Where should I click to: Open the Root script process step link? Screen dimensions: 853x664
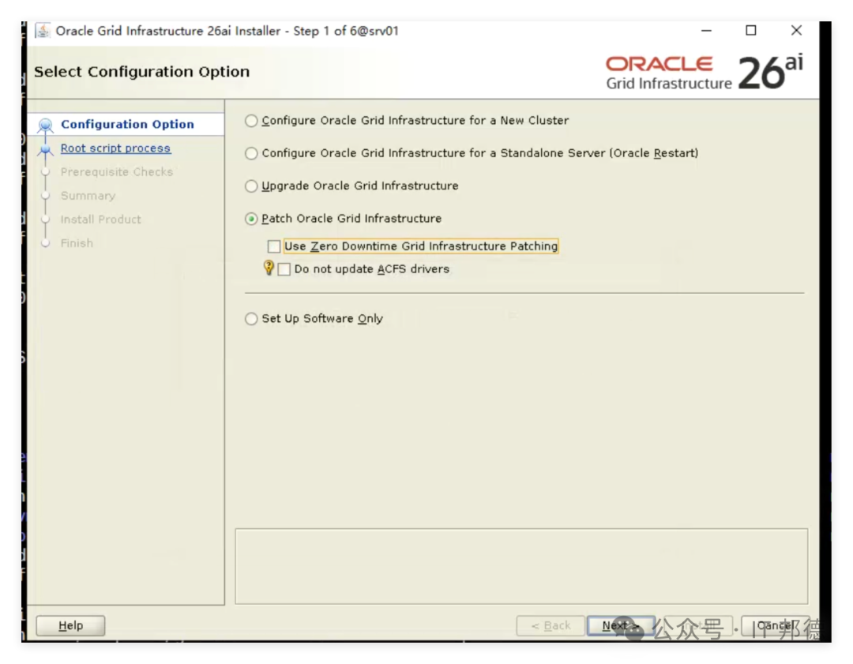pyautogui.click(x=115, y=148)
